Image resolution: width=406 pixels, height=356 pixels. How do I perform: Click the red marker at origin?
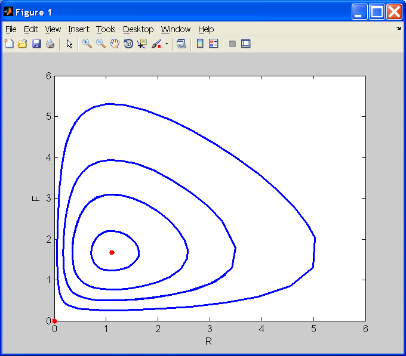[x=54, y=321]
